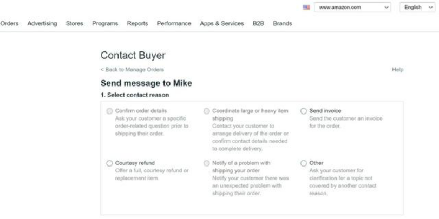439x219 pixels.
Task: Expand the English language dropdown
Action: 418,9
